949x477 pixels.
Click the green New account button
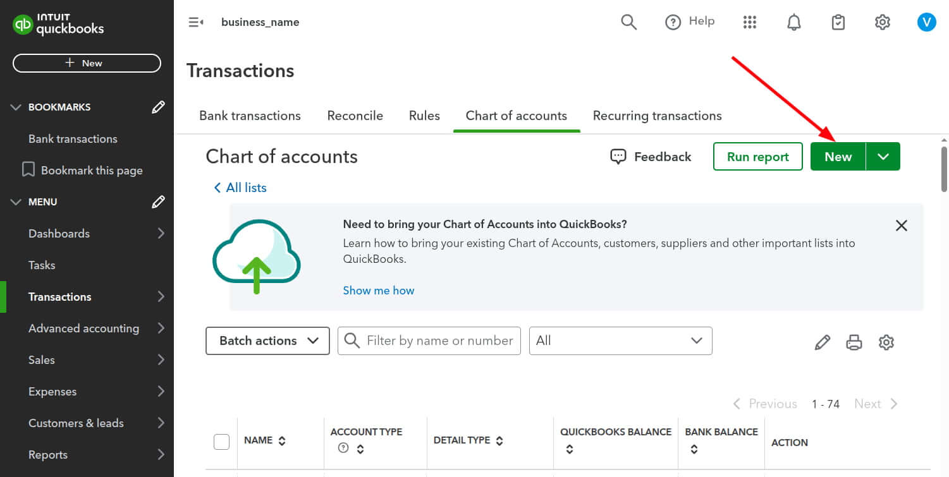pyautogui.click(x=838, y=157)
